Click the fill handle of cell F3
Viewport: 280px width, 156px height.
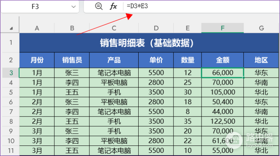click(244, 78)
